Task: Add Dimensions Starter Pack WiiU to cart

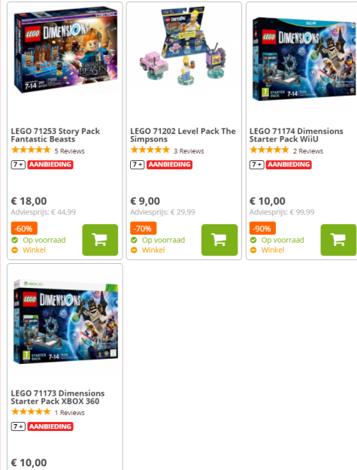Action: pyautogui.click(x=338, y=240)
